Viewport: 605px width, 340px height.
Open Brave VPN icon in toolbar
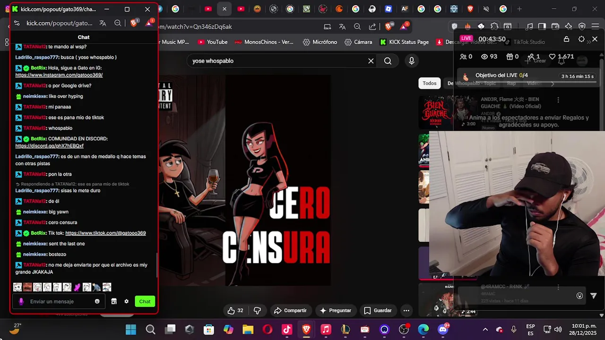pos(582,27)
